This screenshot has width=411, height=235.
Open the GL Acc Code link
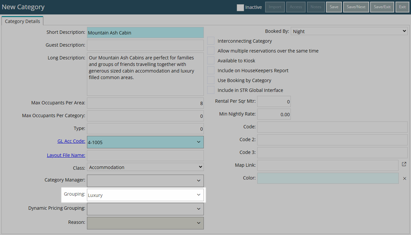point(71,141)
